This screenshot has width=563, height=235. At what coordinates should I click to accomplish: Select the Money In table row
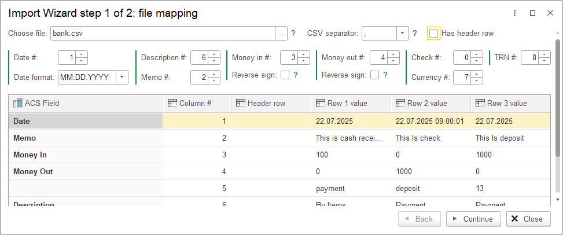pos(86,155)
